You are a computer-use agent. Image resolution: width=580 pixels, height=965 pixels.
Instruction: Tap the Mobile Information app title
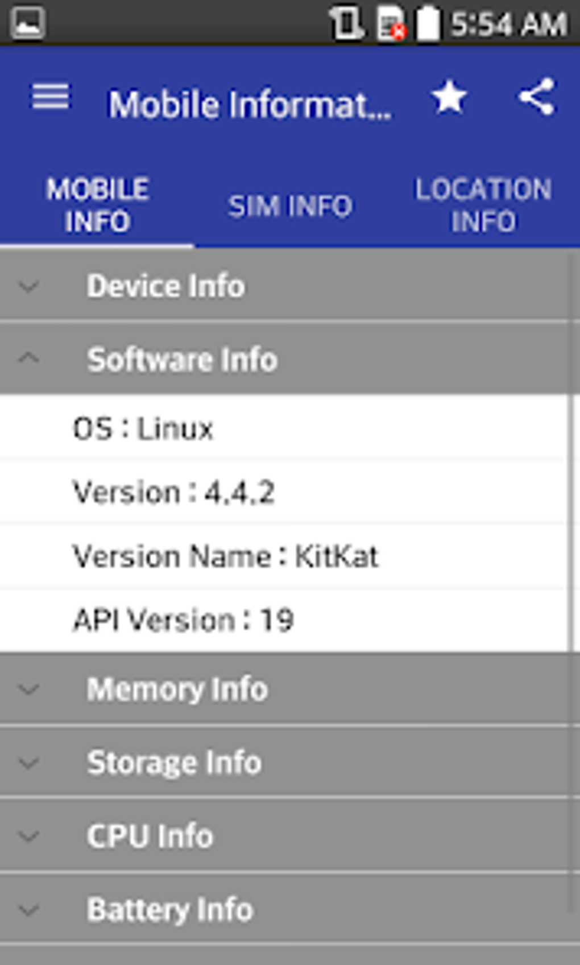(249, 105)
